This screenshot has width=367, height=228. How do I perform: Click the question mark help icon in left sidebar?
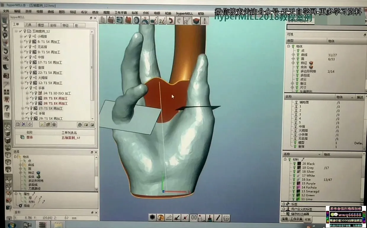coord(6,108)
